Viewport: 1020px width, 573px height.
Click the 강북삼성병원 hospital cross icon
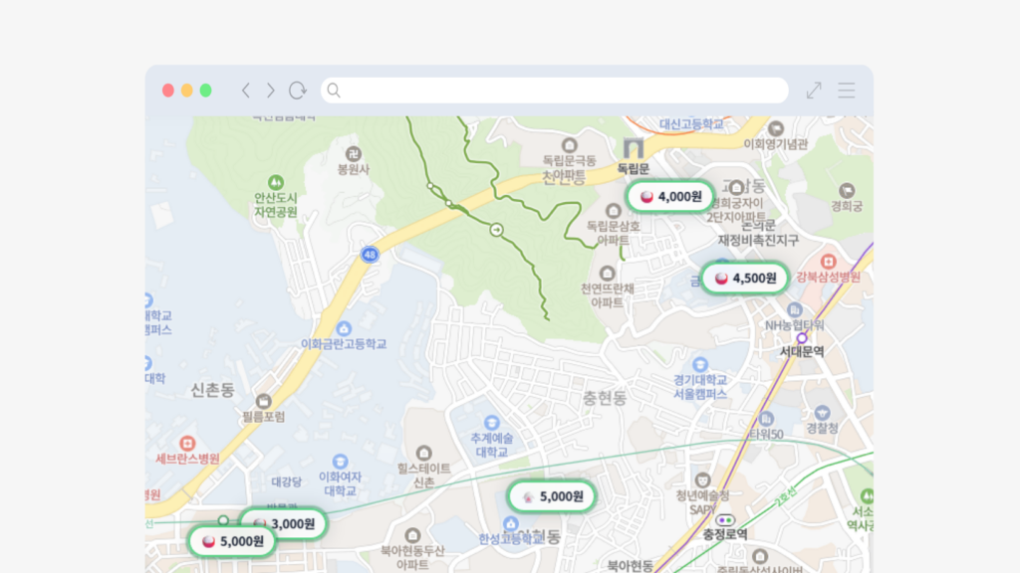tap(829, 262)
